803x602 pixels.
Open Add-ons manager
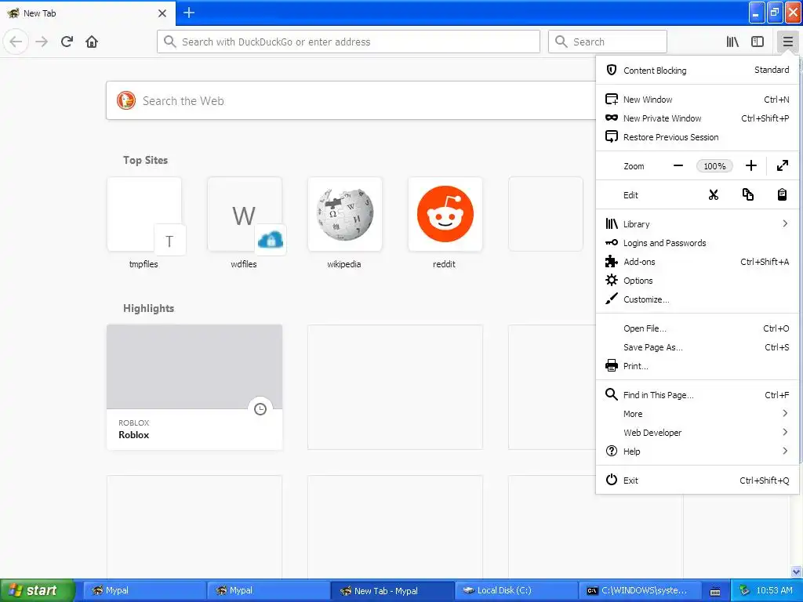697,262
